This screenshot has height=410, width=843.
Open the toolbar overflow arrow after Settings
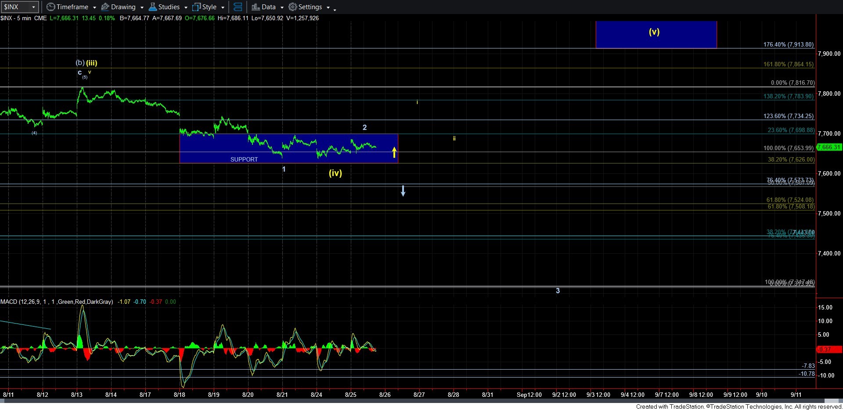pyautogui.click(x=335, y=9)
